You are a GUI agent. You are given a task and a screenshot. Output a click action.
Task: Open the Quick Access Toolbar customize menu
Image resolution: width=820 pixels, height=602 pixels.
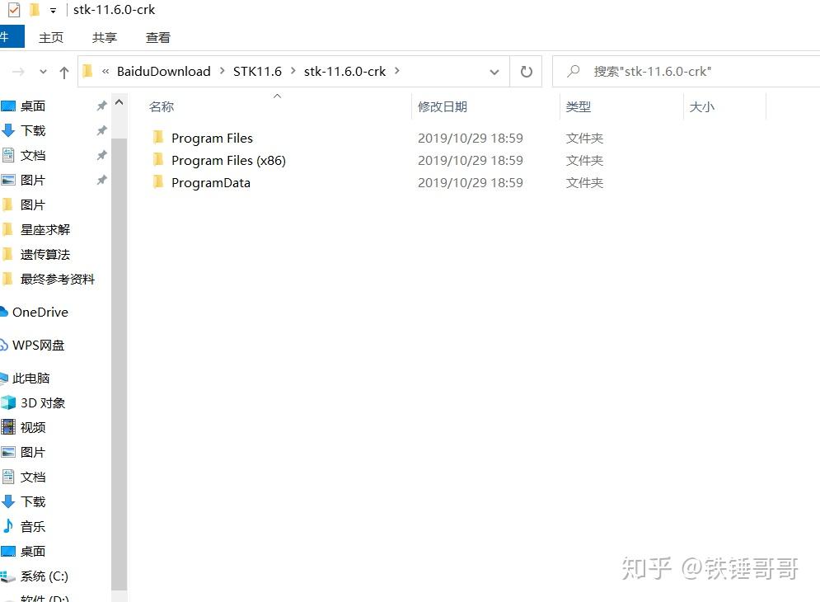(x=51, y=9)
